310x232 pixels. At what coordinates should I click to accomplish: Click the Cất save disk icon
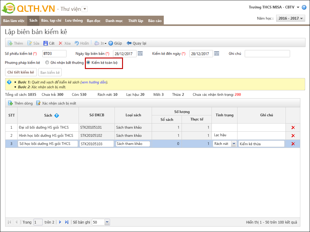pos(46,43)
